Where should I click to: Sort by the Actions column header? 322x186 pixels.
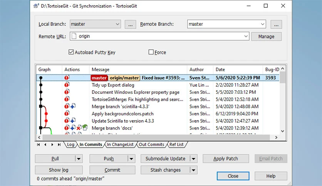pyautogui.click(x=75, y=70)
